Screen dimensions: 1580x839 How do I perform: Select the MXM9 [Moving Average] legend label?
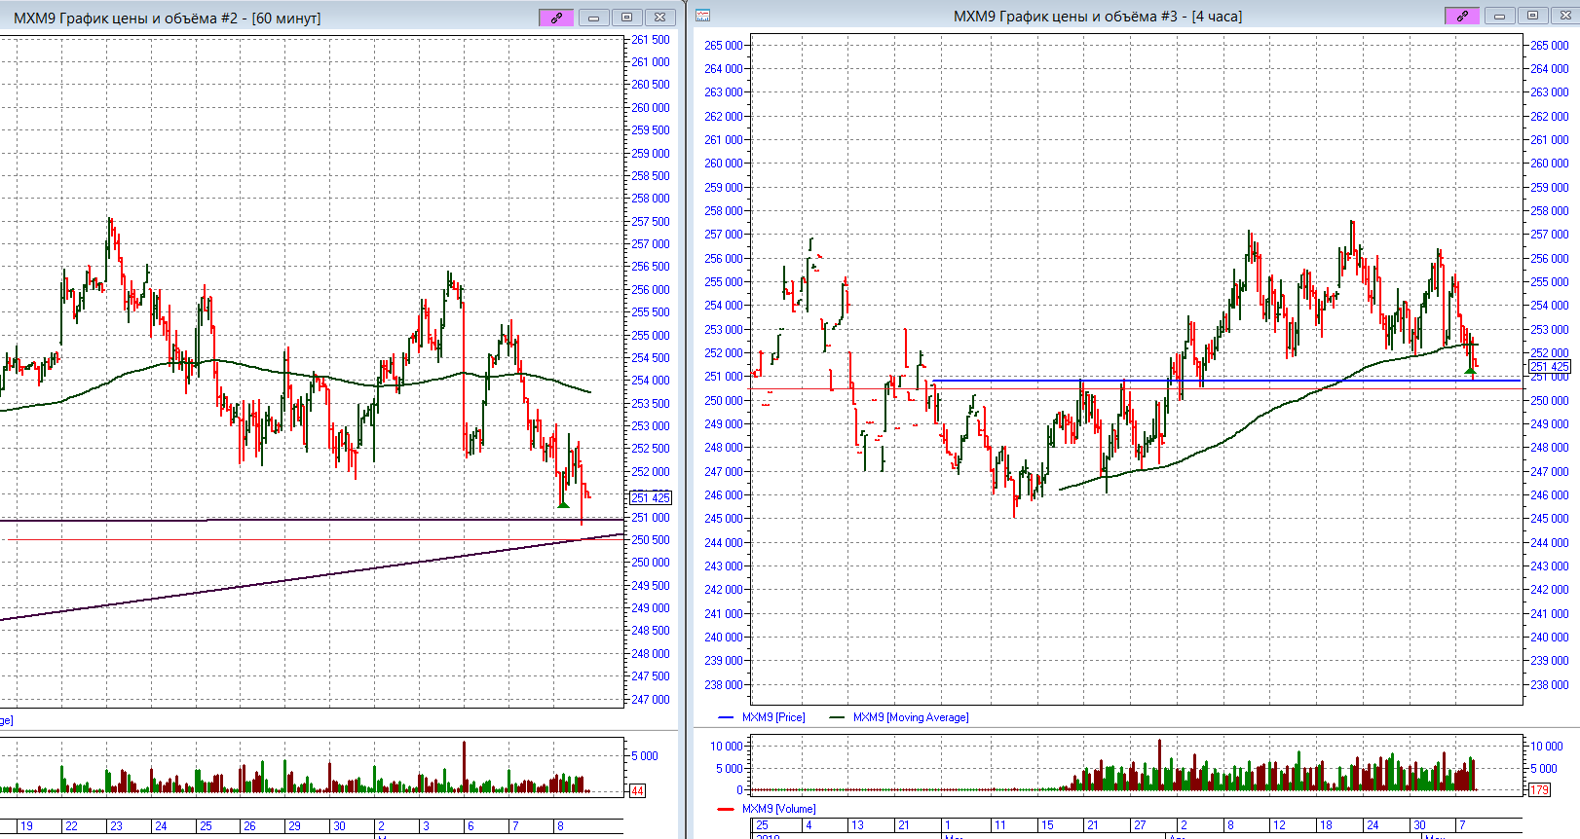click(x=910, y=717)
